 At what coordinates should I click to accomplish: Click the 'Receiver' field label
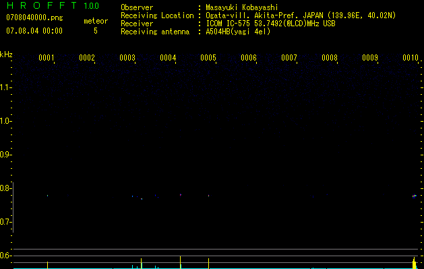pyautogui.click(x=137, y=24)
